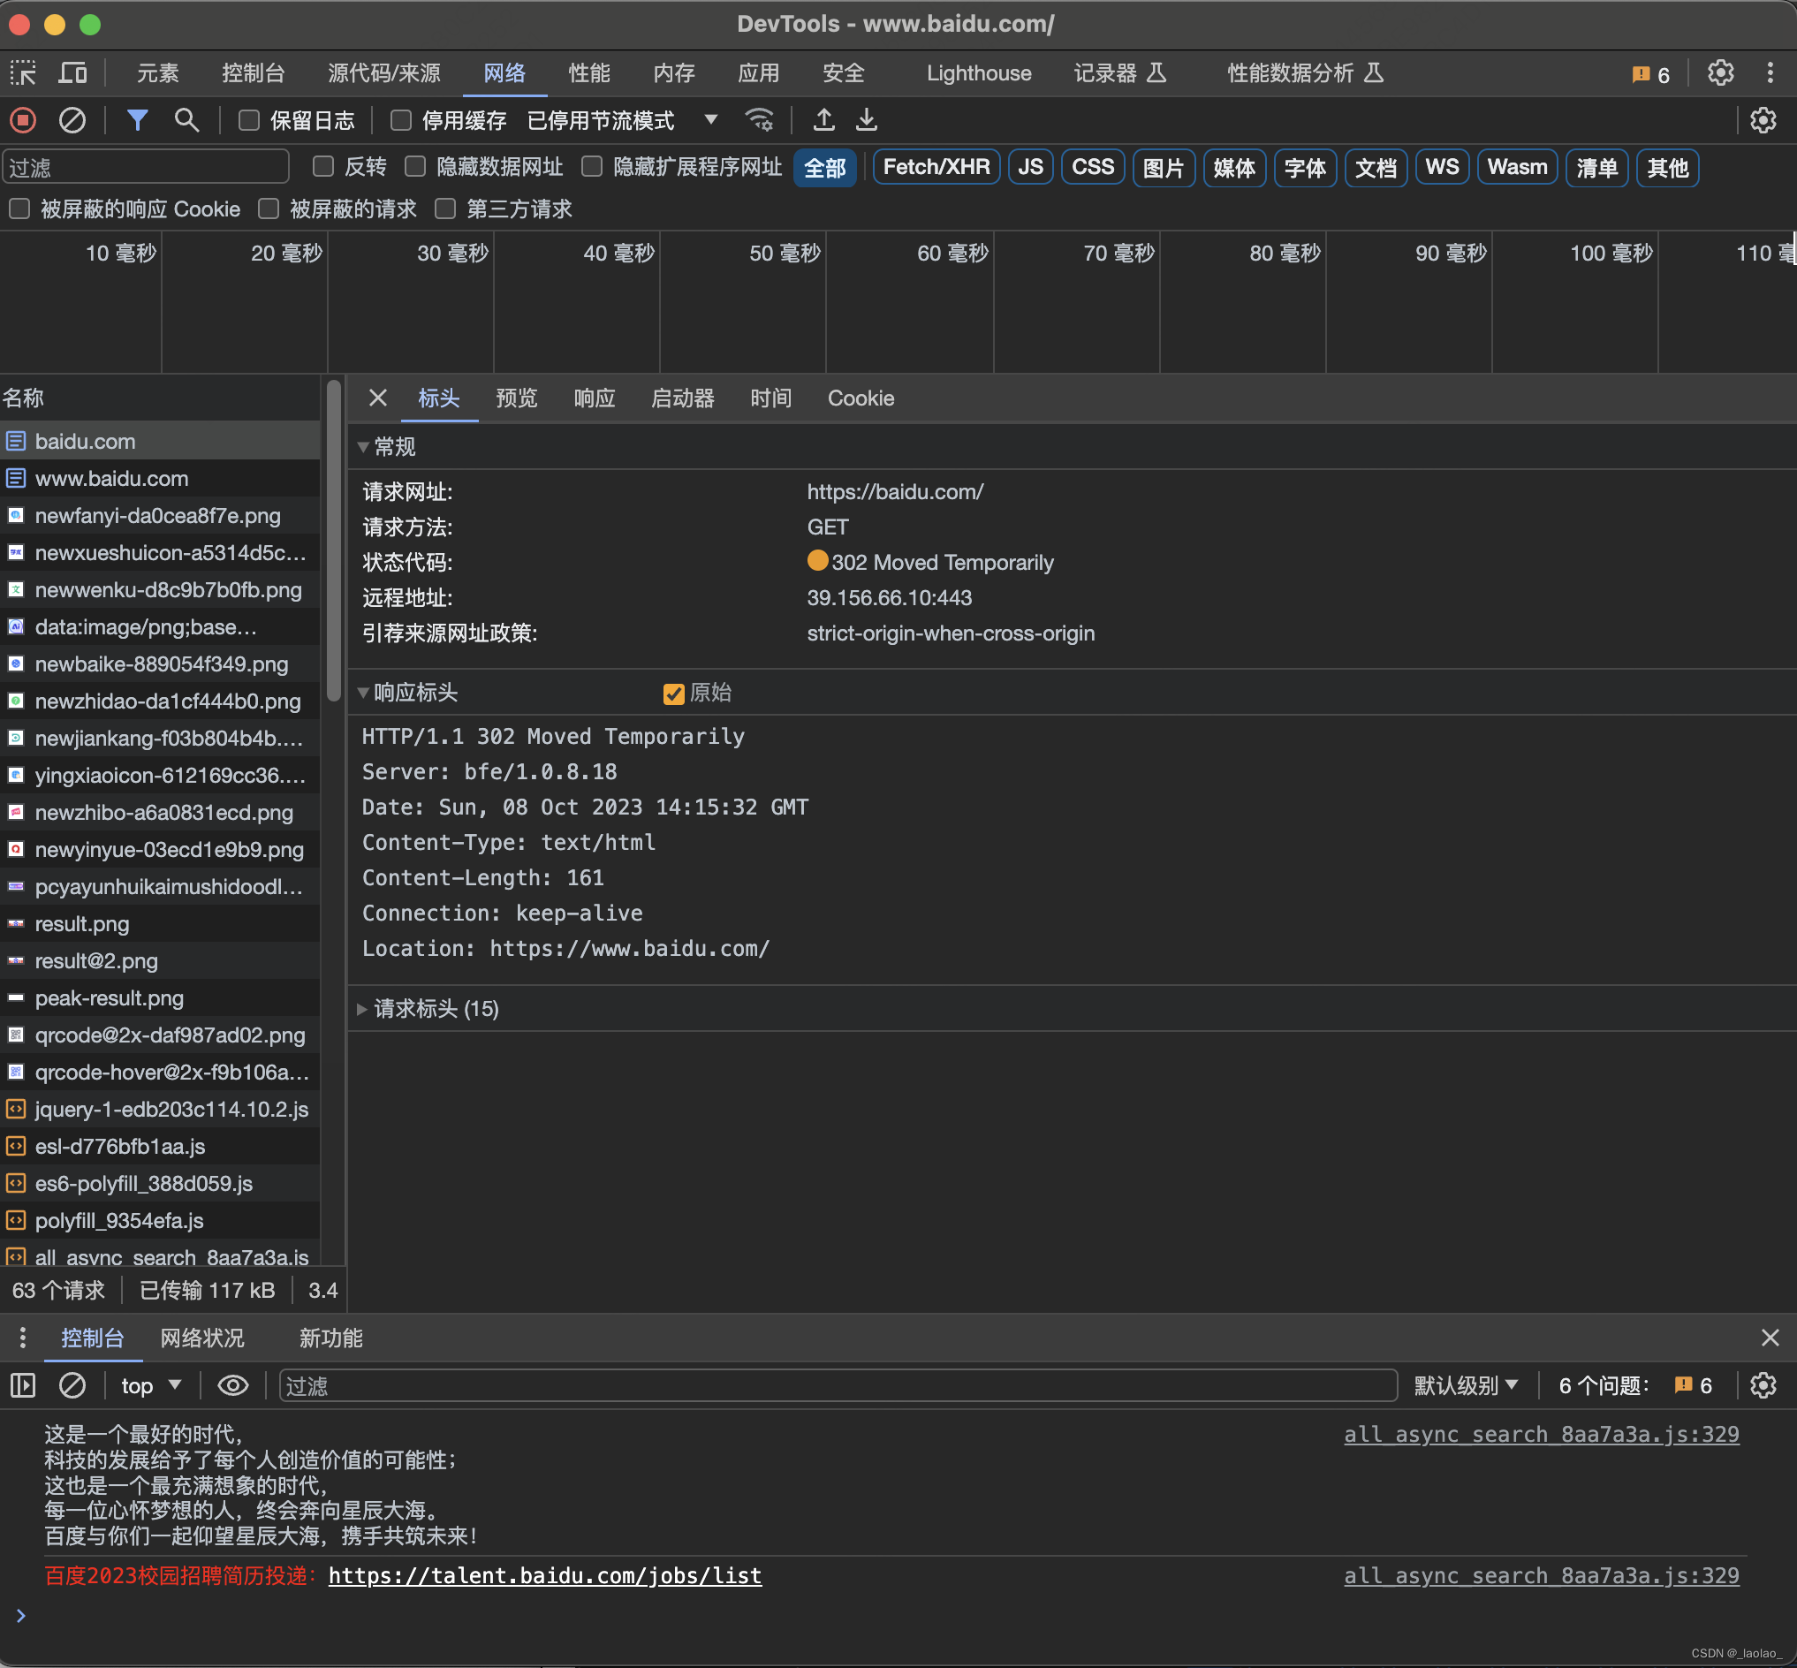
Task: Import HAR file upload icon
Action: pos(824,120)
